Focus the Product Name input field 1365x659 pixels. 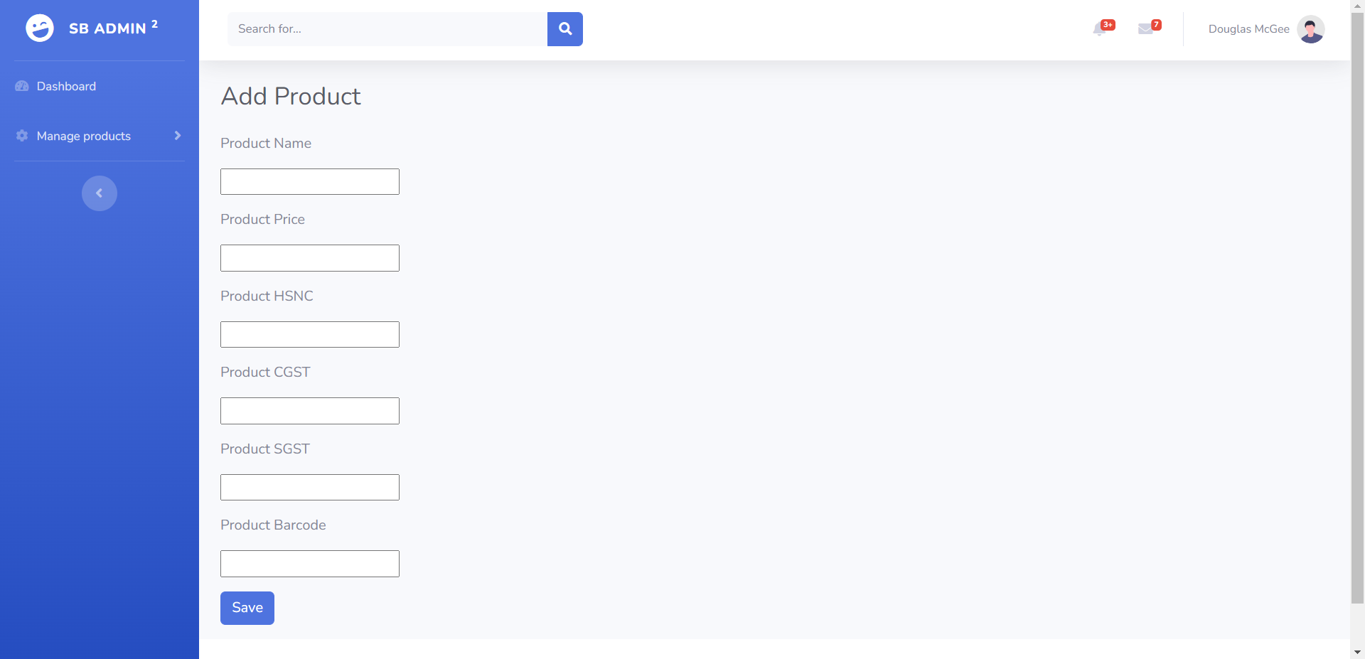click(309, 181)
